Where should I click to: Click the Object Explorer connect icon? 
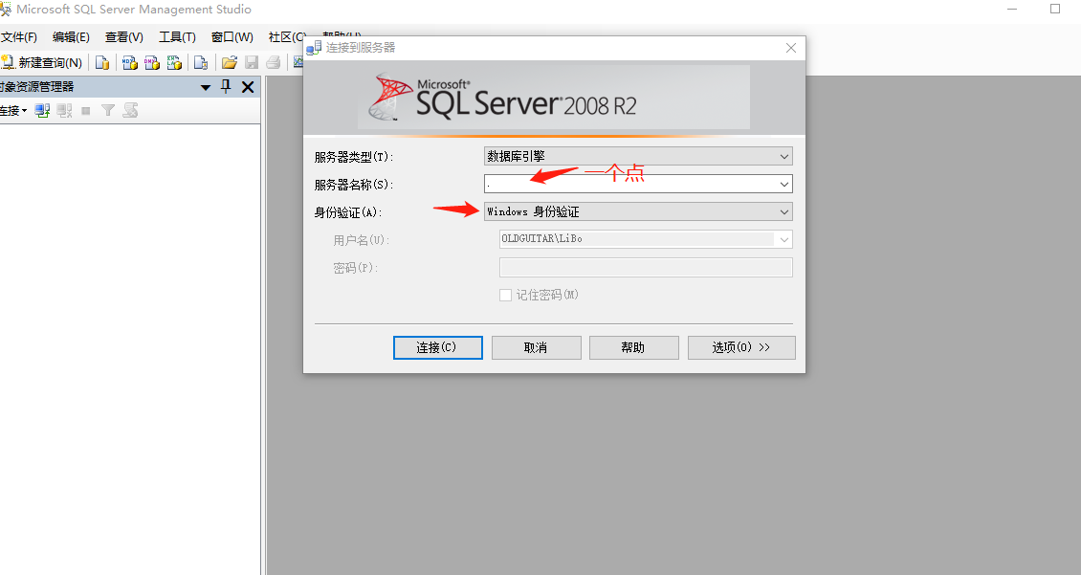click(x=43, y=110)
